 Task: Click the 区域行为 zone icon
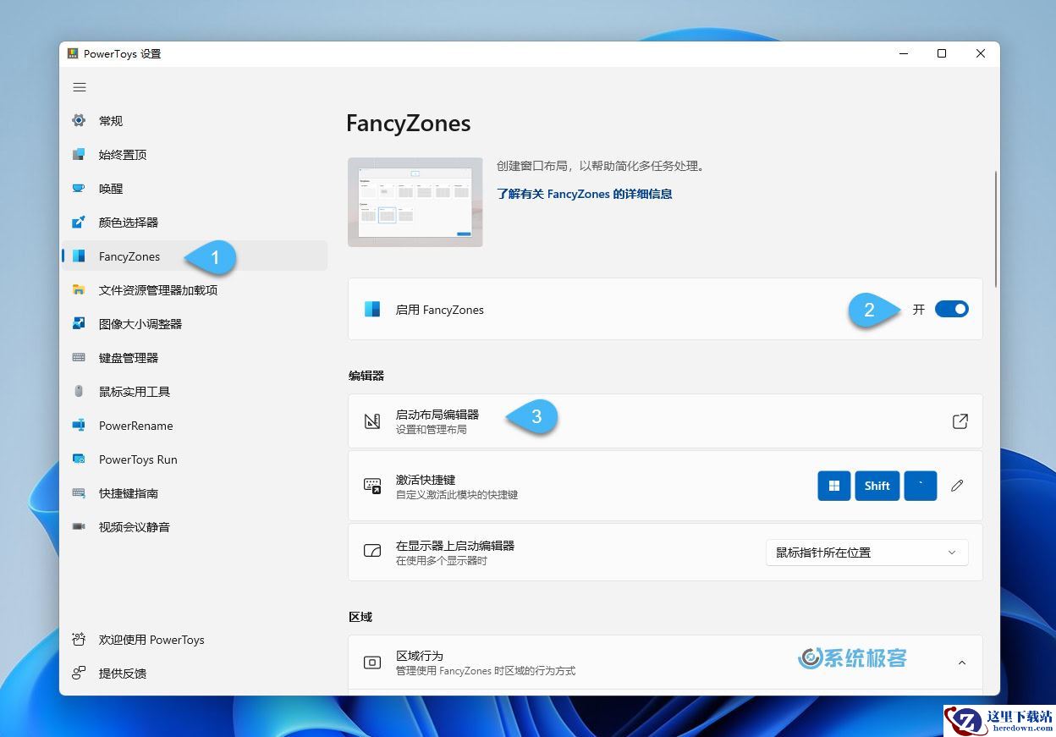click(x=372, y=662)
